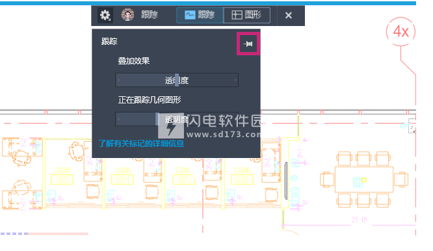433x251 pixels.
Task: Switch to 跟踪 trace mode button
Action: tap(200, 15)
